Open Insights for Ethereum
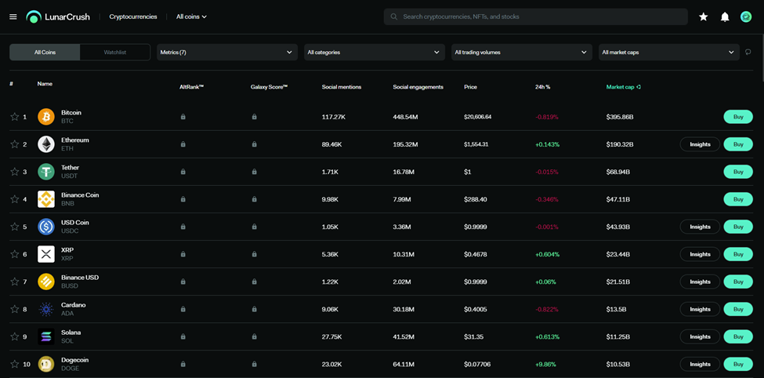The image size is (764, 378). tap(700, 144)
